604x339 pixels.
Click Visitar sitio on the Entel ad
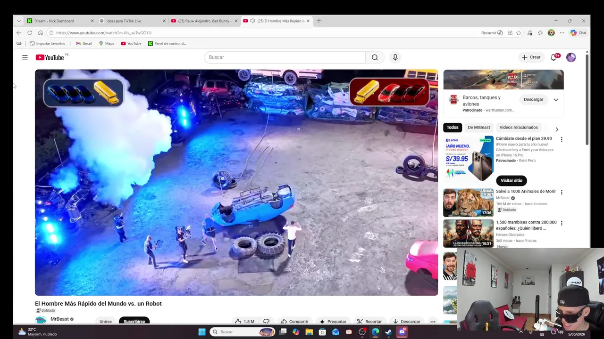(x=511, y=180)
